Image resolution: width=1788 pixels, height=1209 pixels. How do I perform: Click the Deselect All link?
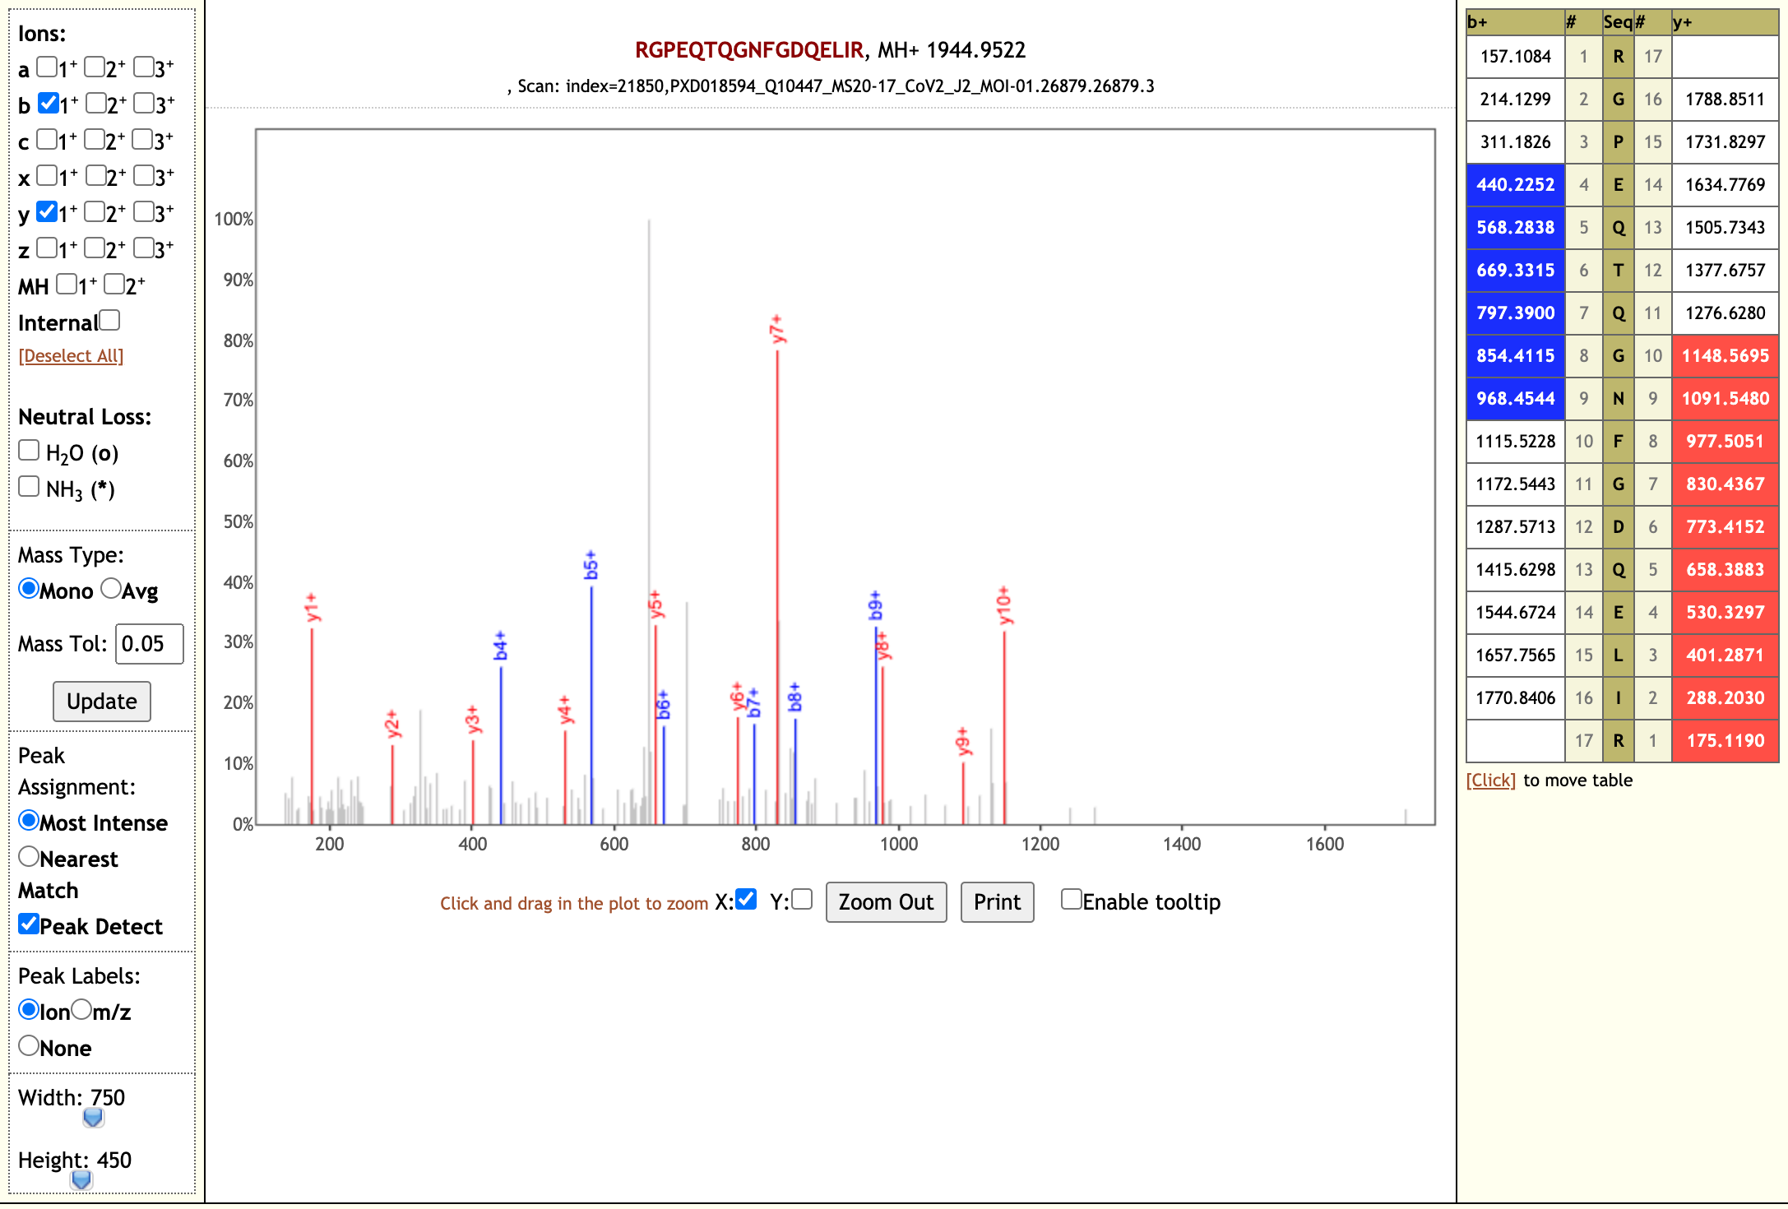71,355
